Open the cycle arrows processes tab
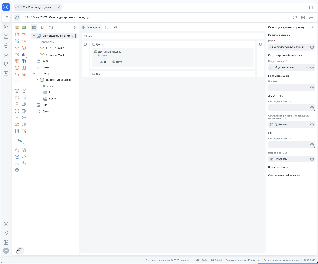The image size is (318, 264). coord(51,28)
